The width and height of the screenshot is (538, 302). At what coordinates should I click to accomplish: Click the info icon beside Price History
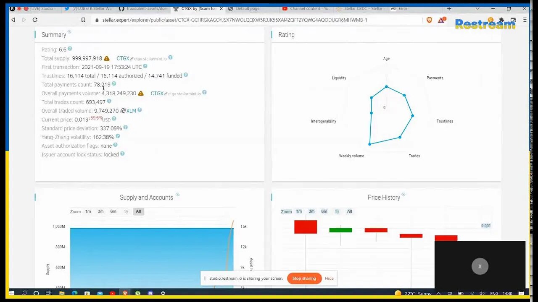(x=403, y=195)
